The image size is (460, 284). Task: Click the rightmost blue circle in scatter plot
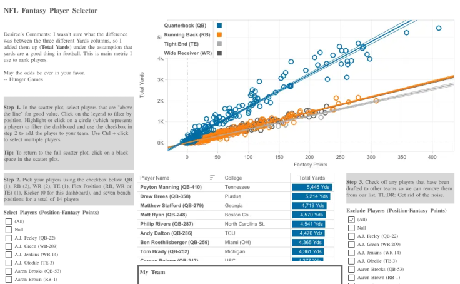point(439,28)
